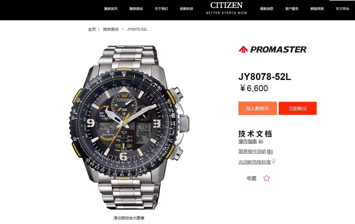Open the 光动能充电标准 link
355x224 pixels.
click(x=255, y=162)
